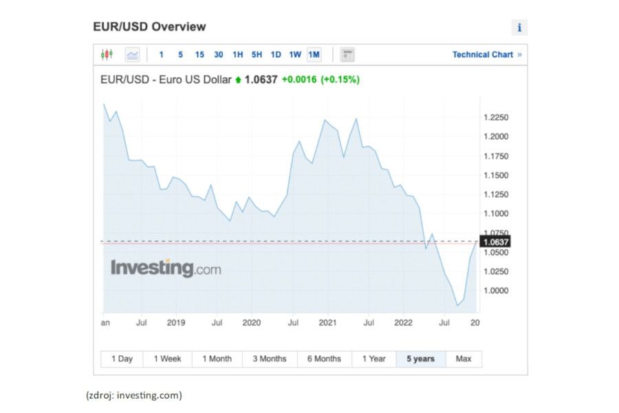The height and width of the screenshot is (413, 619).
Task: Toggle the 1D daily timeframe
Action: [276, 54]
